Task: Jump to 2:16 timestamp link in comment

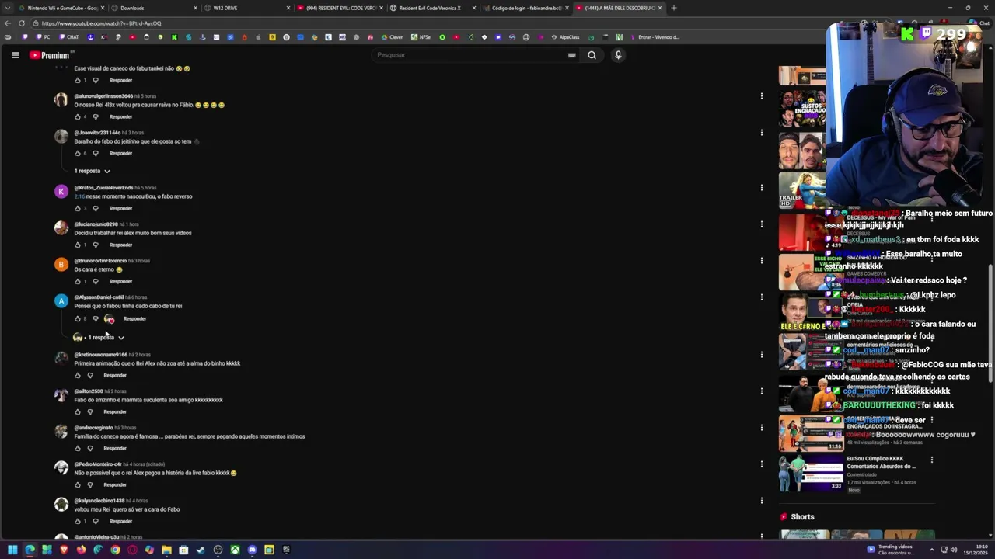Action: click(79, 196)
